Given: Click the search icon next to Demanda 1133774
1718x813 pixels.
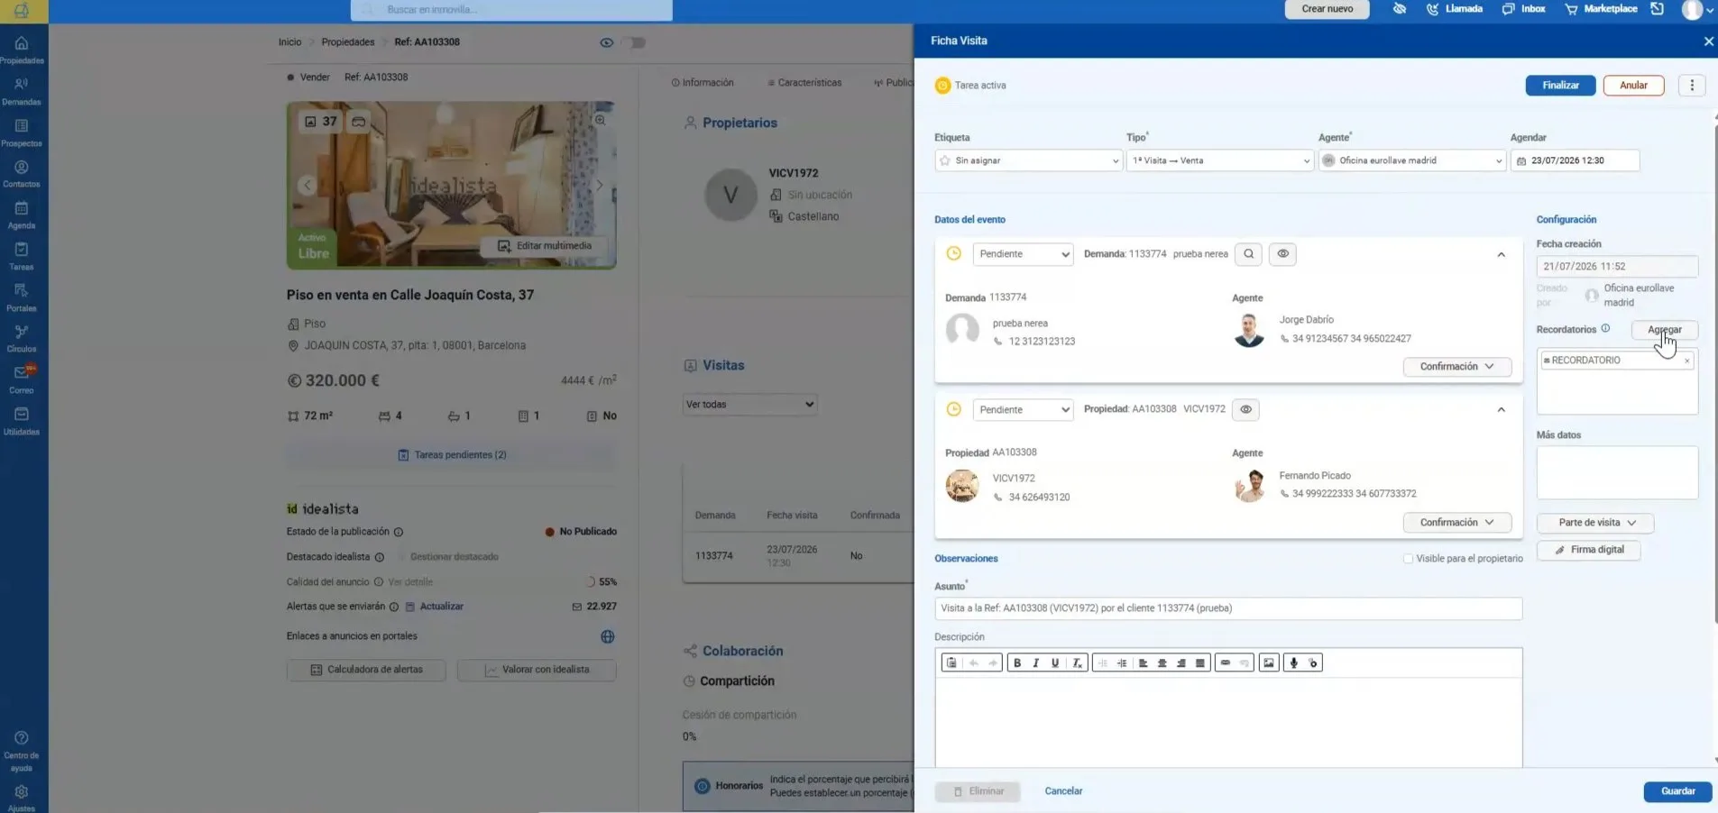Looking at the screenshot, I should pos(1249,254).
